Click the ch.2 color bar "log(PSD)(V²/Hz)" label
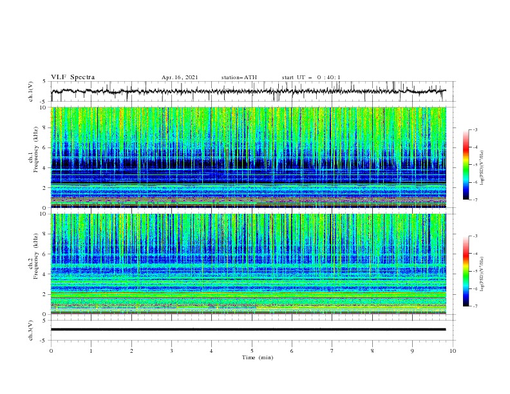 coord(482,274)
